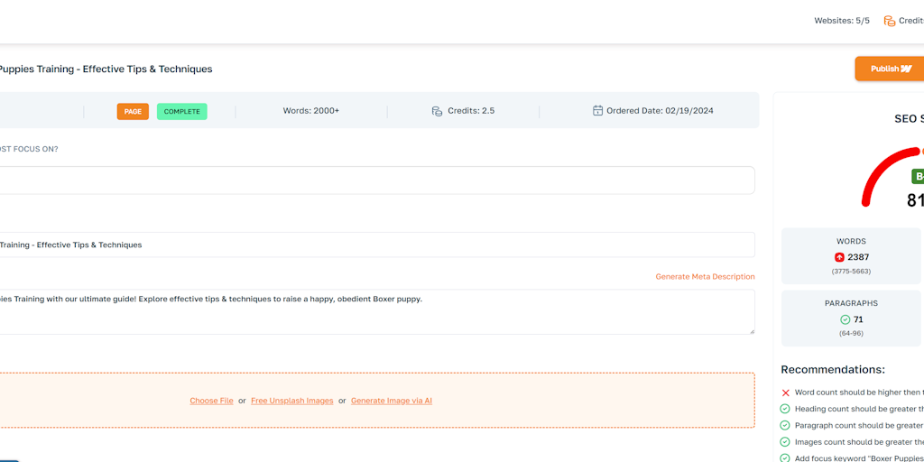
Task: Click the Webflow logo icon inside the Publish button
Action: point(906,69)
